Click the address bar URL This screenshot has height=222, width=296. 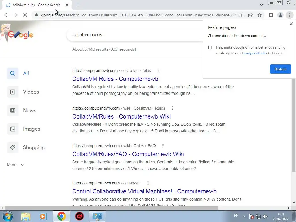[x=143, y=15]
